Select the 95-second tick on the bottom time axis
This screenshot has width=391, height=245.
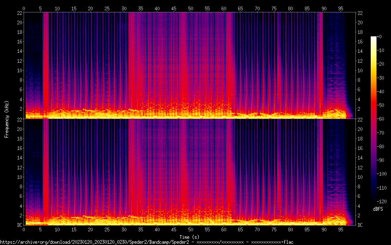340,229
